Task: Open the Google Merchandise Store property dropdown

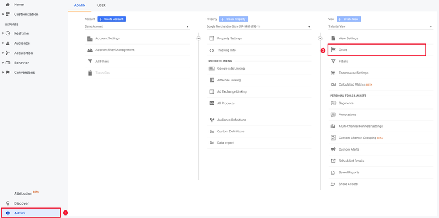Action: 259,26
